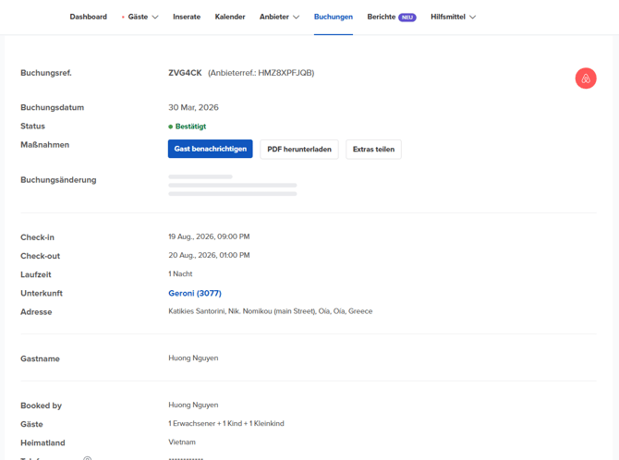619x460 pixels.
Task: Go to Inserate in the navigation
Action: [x=187, y=17]
